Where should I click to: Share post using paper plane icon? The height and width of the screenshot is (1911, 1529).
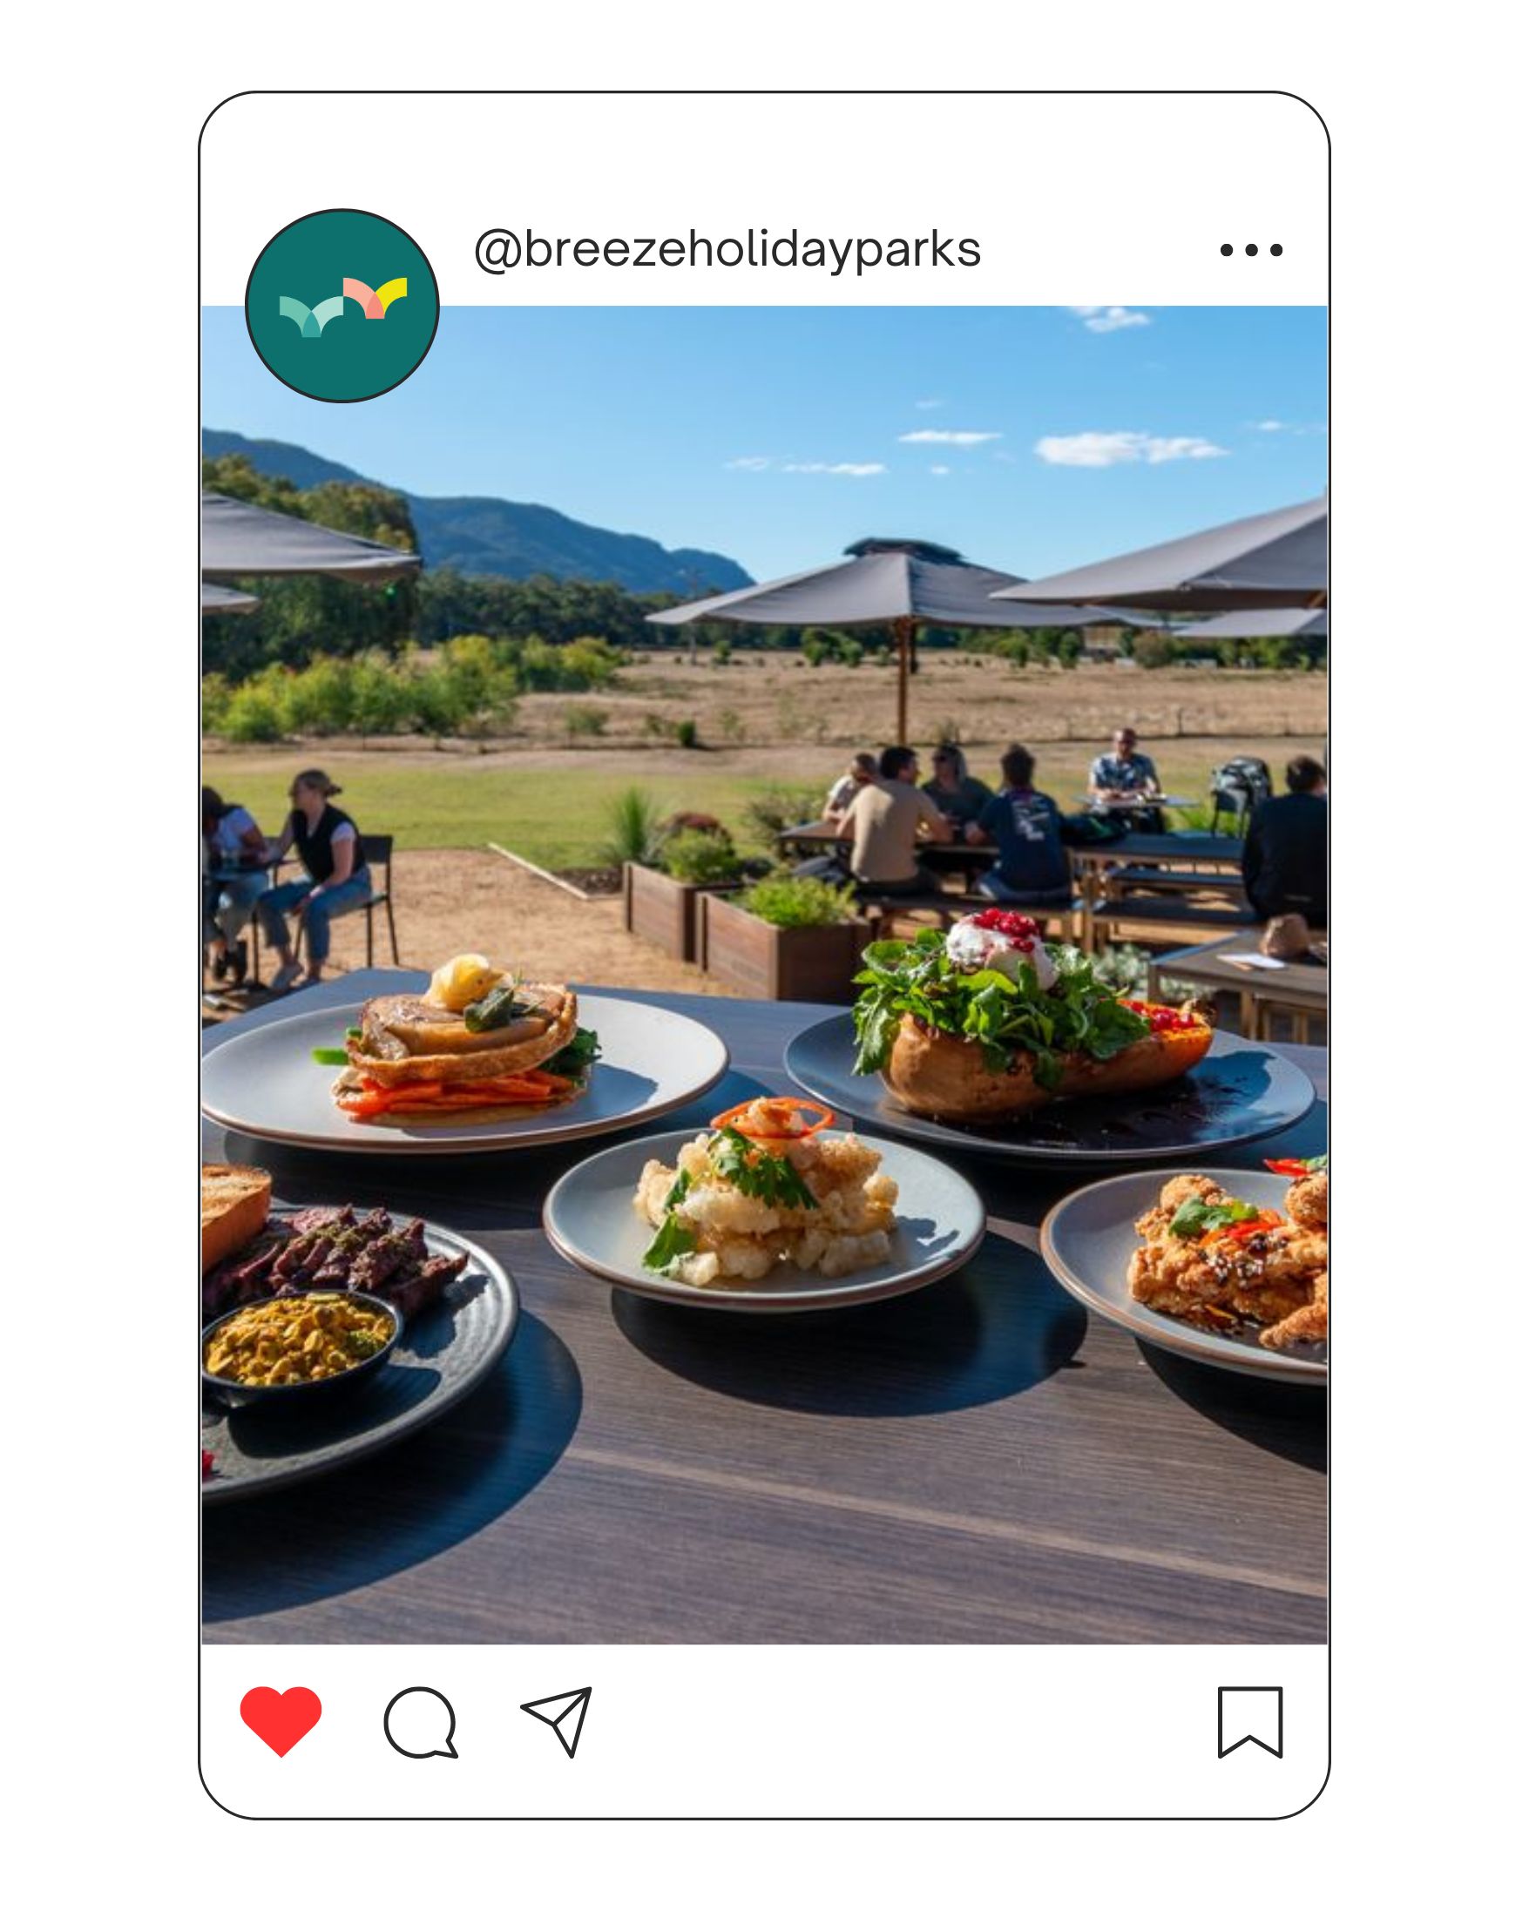coord(557,1721)
